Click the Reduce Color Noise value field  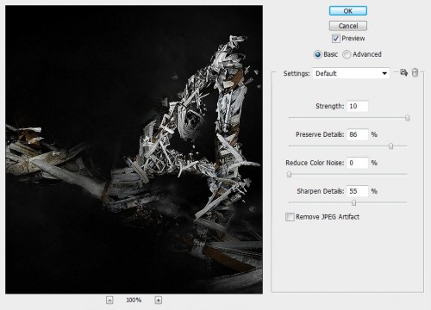tap(357, 163)
